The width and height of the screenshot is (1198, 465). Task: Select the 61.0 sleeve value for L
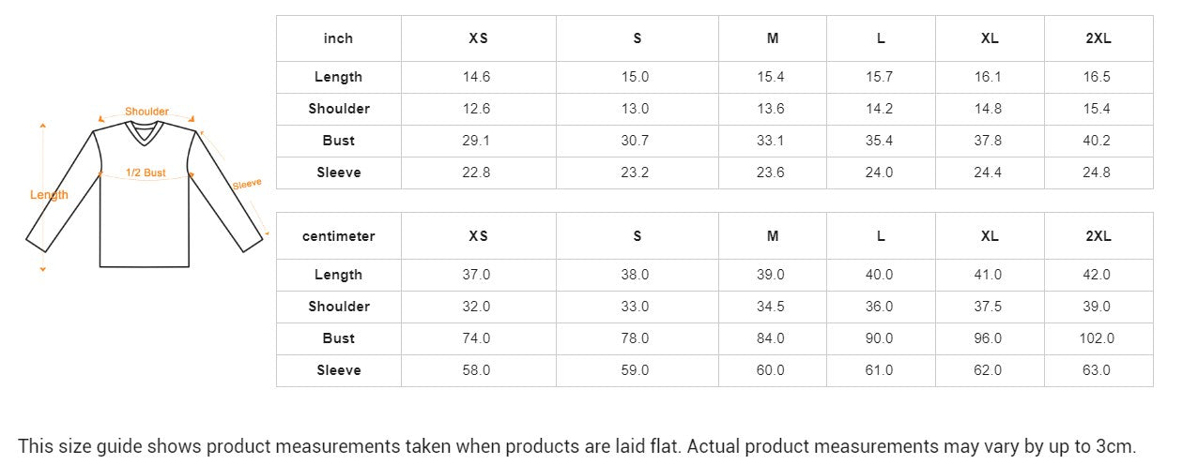point(879,370)
